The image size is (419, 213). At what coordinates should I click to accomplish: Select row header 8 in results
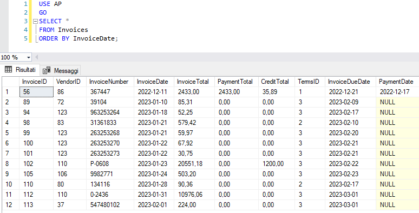point(11,164)
